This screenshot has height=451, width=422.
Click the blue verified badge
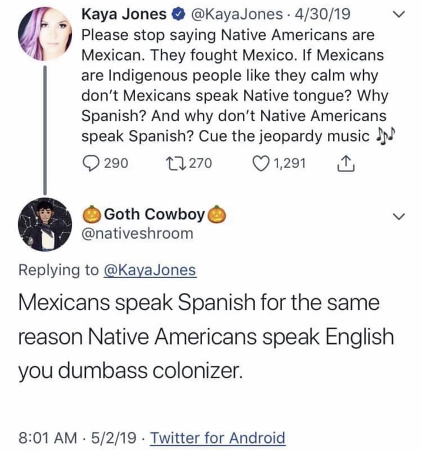(179, 14)
